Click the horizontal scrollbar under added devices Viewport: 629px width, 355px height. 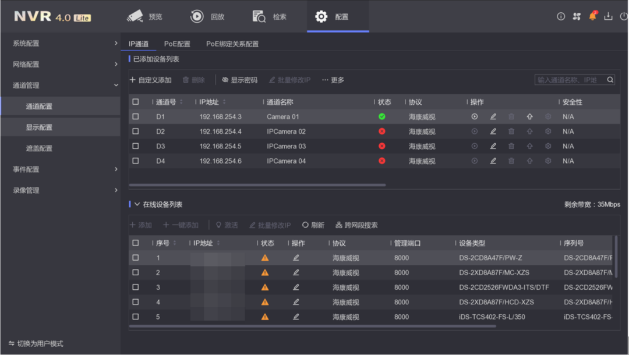pyautogui.click(x=257, y=185)
